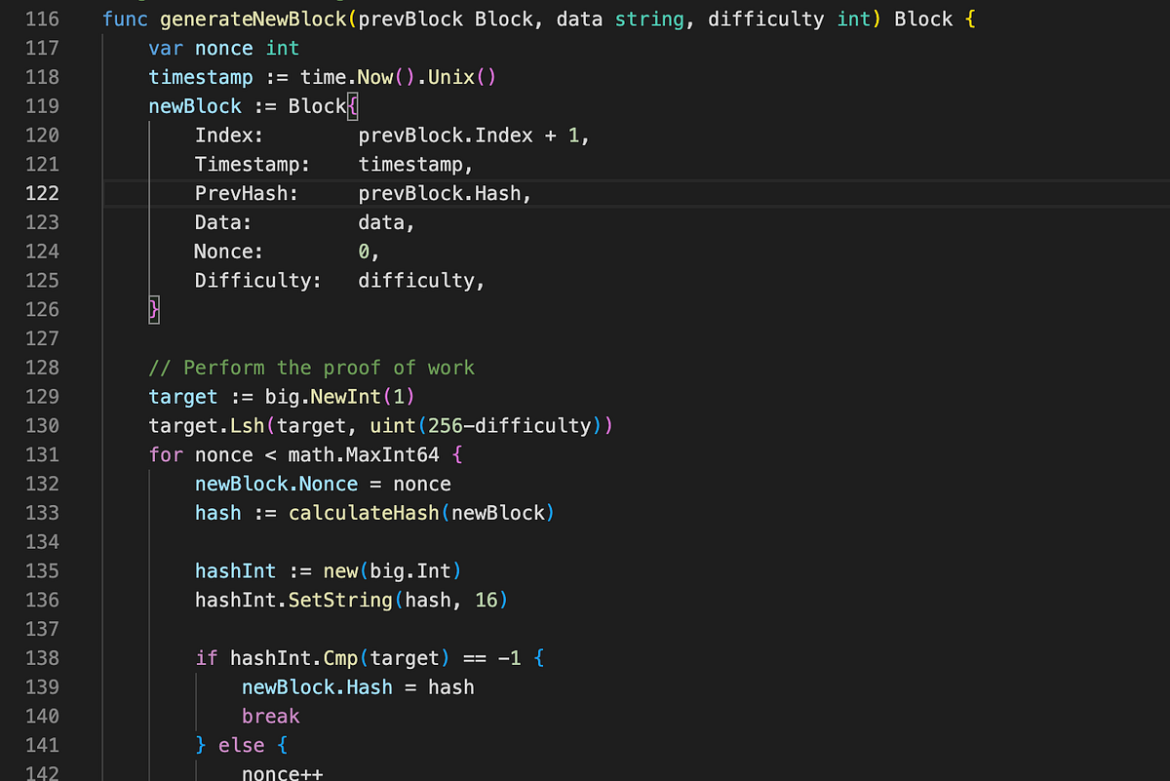Click the calculateHash call on line 133
The width and height of the screenshot is (1170, 781).
361,512
